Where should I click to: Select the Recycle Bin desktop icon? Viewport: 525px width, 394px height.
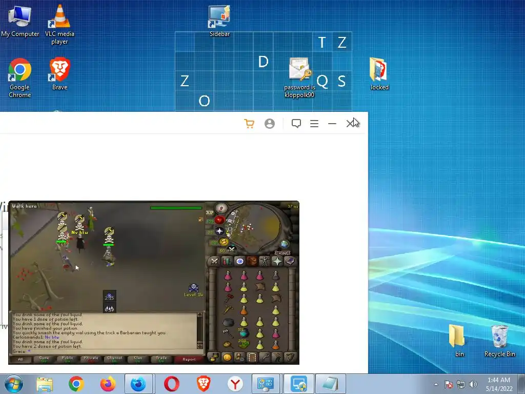499,341
